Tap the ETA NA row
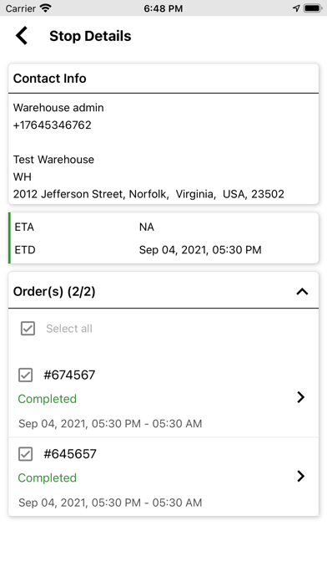 [x=163, y=227]
